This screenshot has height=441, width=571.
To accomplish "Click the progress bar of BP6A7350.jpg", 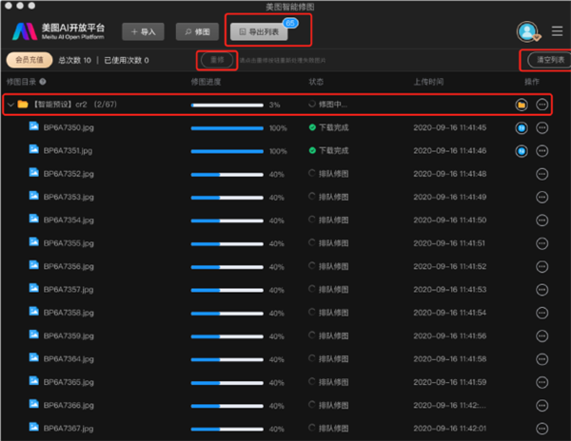I will (x=226, y=127).
